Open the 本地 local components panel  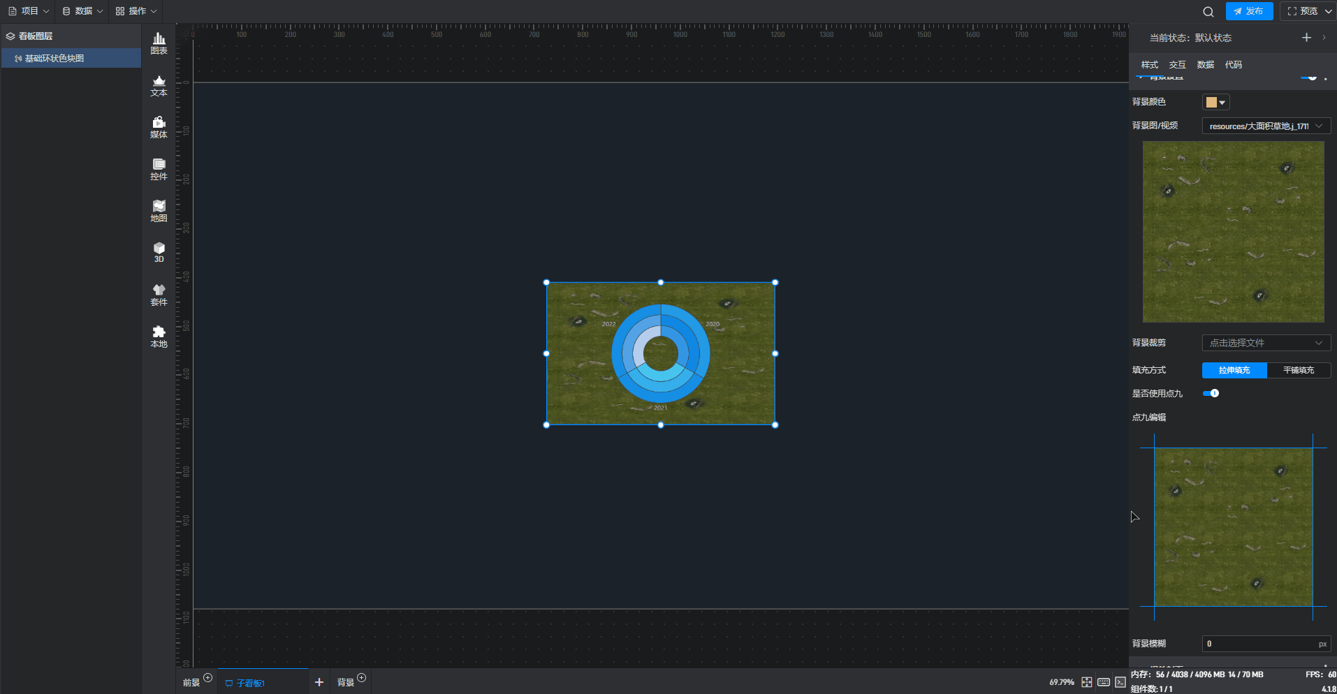click(x=159, y=337)
